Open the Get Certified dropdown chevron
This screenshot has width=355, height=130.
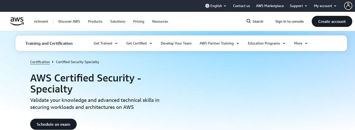pos(151,44)
